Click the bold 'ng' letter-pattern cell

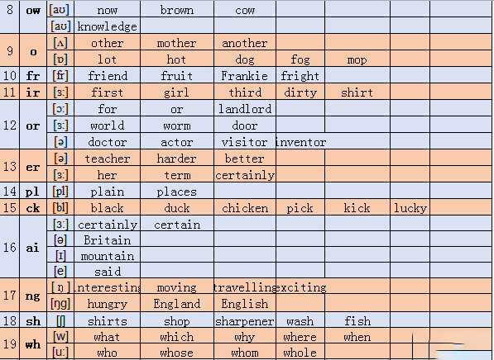[x=33, y=295]
